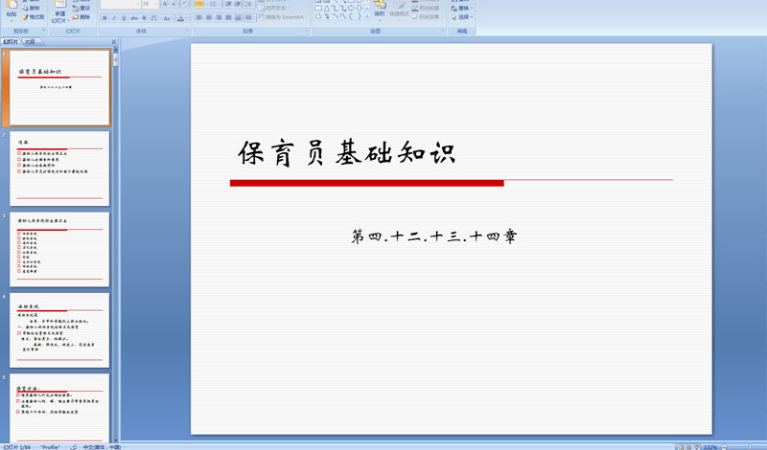Select slide 5 thumbnail 保育方法

click(x=59, y=408)
